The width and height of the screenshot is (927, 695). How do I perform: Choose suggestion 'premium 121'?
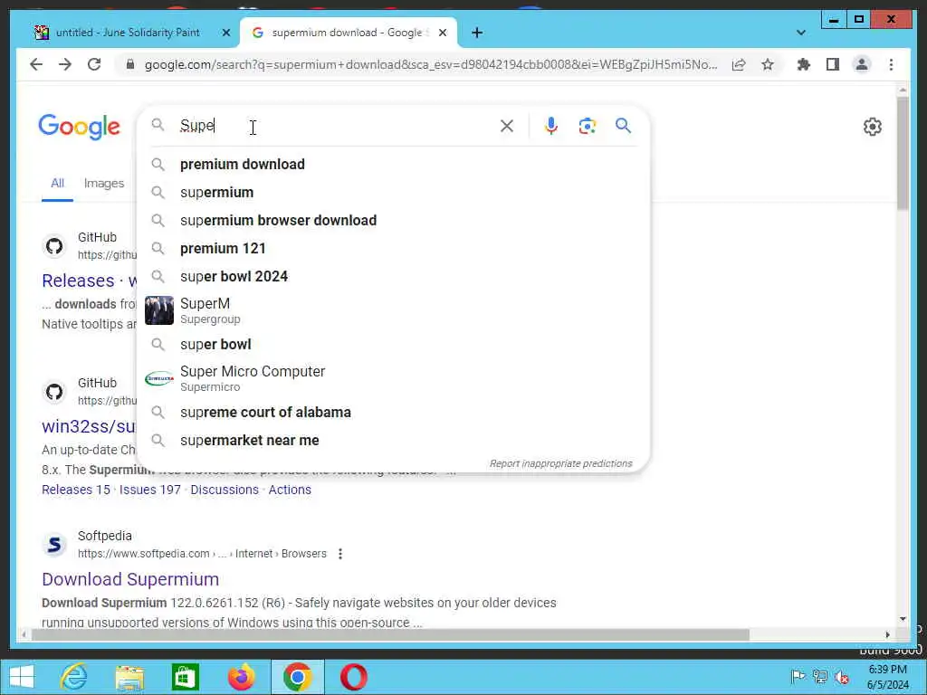pos(393,248)
